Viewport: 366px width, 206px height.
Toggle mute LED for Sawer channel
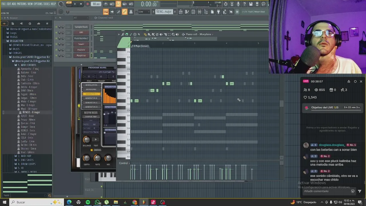56,44
